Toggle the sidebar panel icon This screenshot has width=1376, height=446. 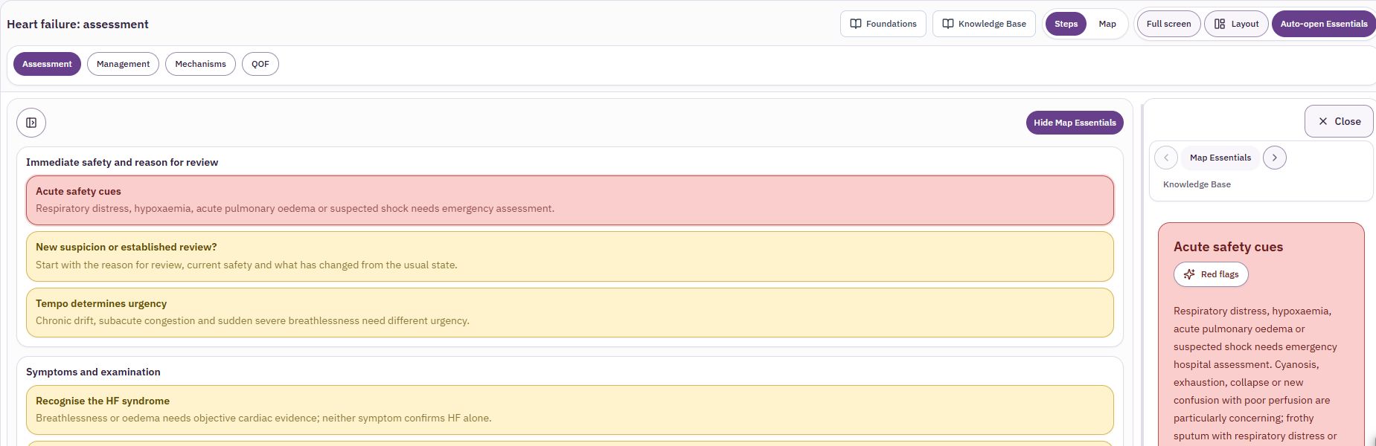(x=31, y=123)
